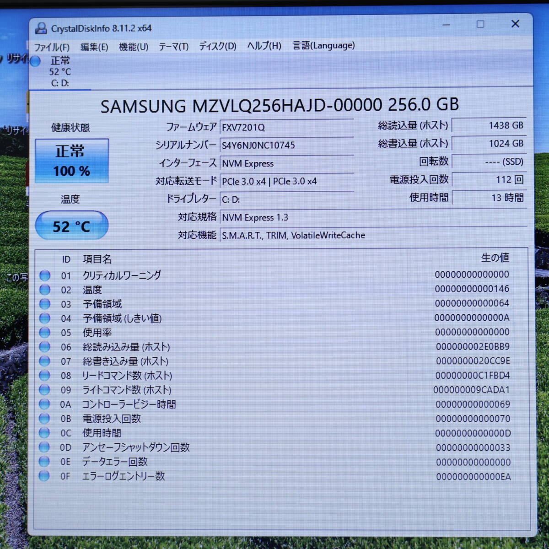Click the 生の値 column header
This screenshot has width=549, height=549.
[495, 258]
